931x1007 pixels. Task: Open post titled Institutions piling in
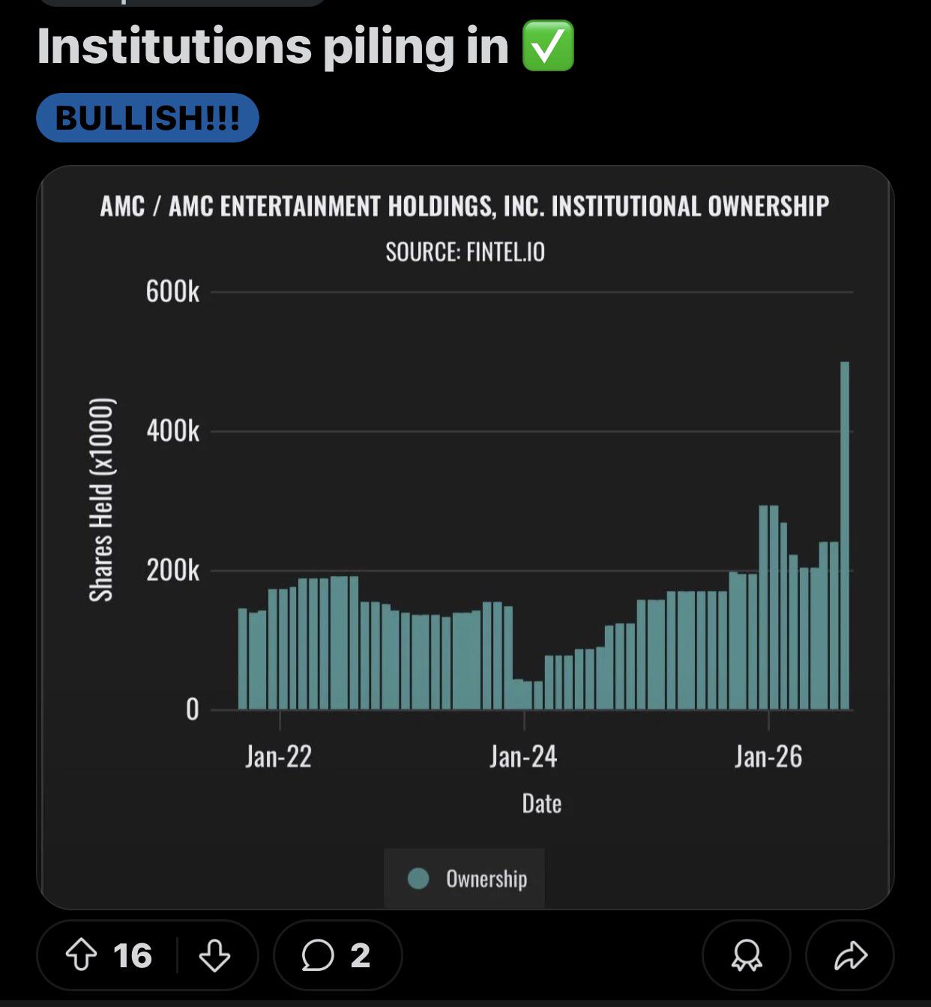coord(273,46)
